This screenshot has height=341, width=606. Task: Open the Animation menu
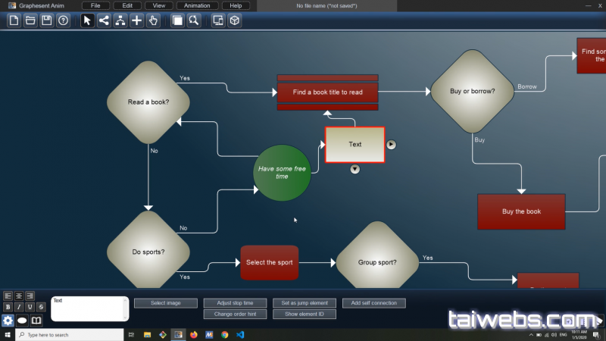click(x=197, y=5)
